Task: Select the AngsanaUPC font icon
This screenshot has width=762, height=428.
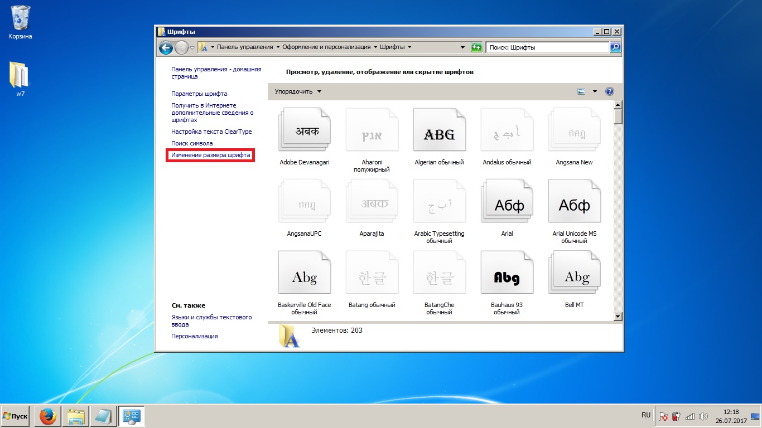Action: point(305,201)
